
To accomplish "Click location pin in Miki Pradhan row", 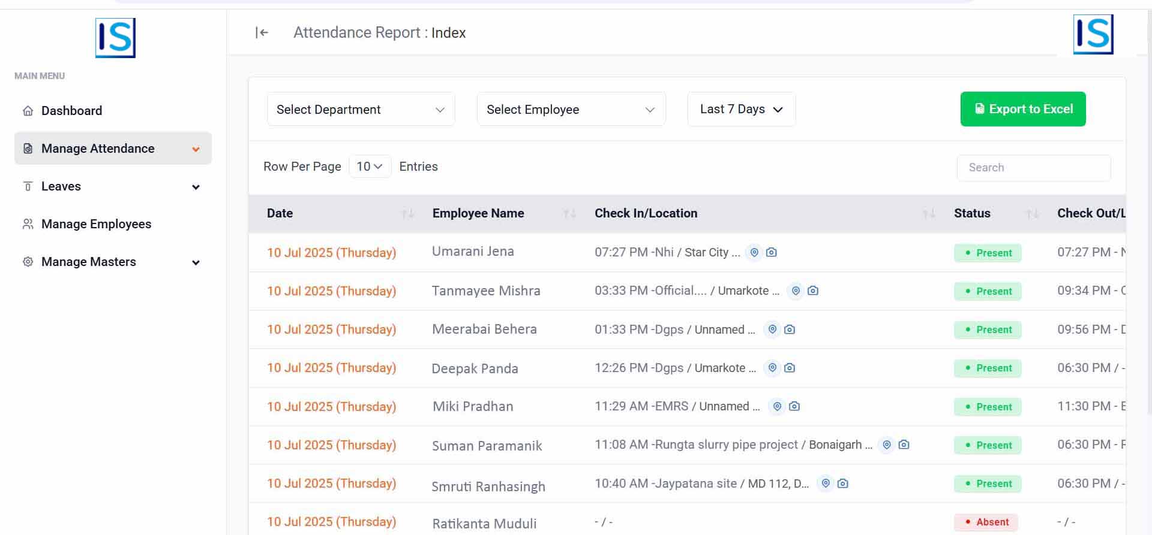I will (x=777, y=407).
